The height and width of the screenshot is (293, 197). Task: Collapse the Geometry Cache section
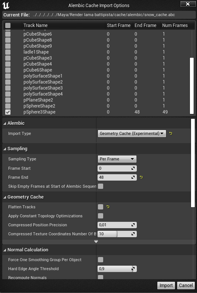coord(5,197)
